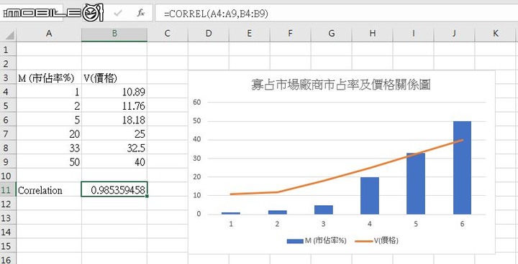Click chart title 寡占市場廠商市占率及價格關係圖
The image size is (518, 264).
click(x=340, y=85)
